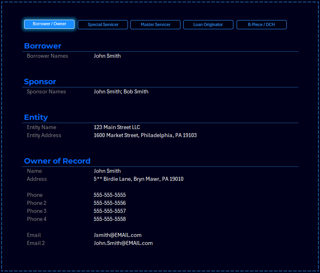Screen dimensions: 320x273
Task: Go to the Loan Originator tab
Action: [208, 25]
